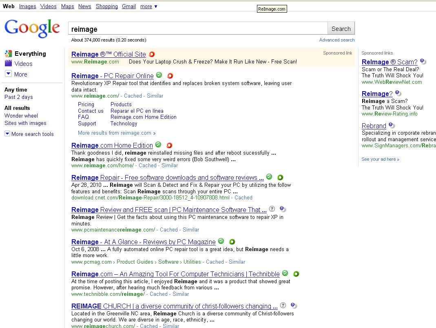Click the Google logo
The height and width of the screenshot is (328, 436).
pyautogui.click(x=32, y=28)
